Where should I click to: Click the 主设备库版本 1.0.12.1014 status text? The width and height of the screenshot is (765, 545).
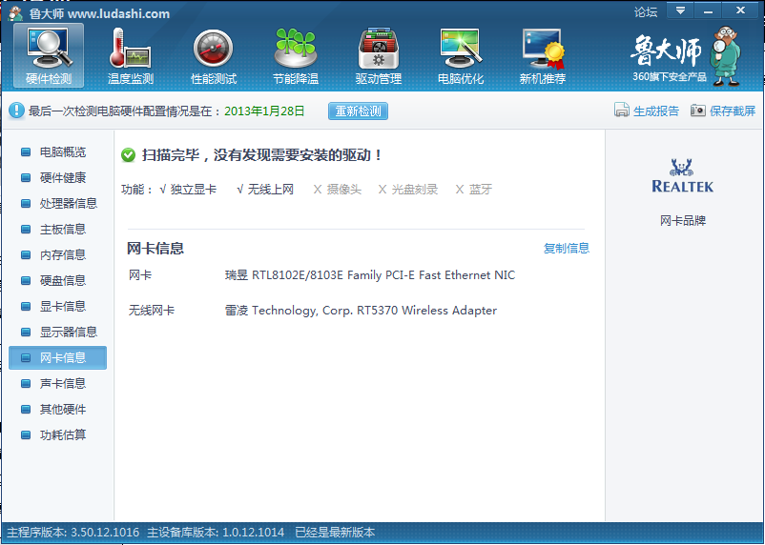[x=216, y=533]
